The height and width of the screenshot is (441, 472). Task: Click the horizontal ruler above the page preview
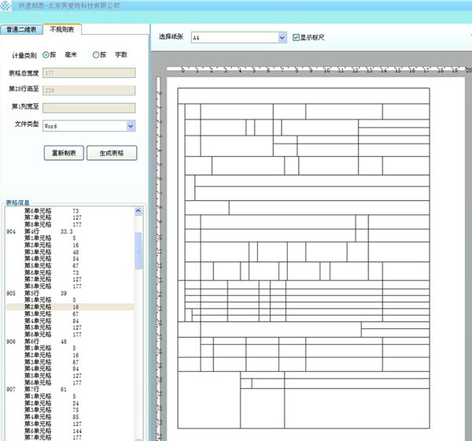click(315, 70)
